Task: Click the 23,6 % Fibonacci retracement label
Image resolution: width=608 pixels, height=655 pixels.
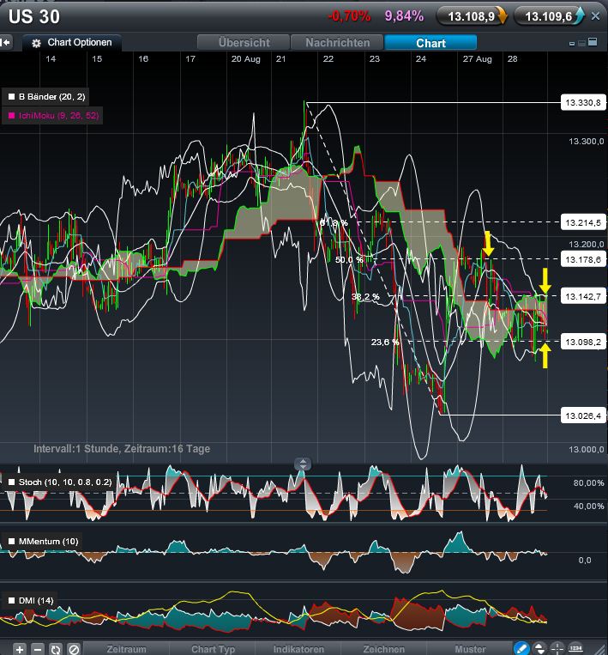Action: click(385, 343)
